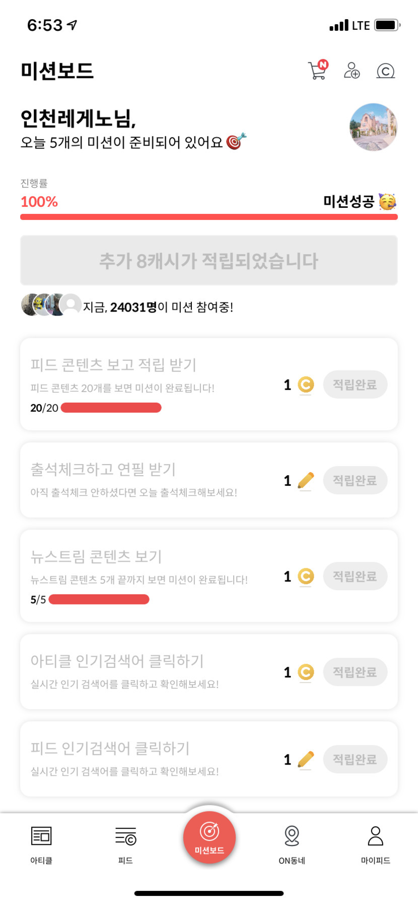Tap the participant avatars group
The height and width of the screenshot is (904, 418).
pos(50,305)
